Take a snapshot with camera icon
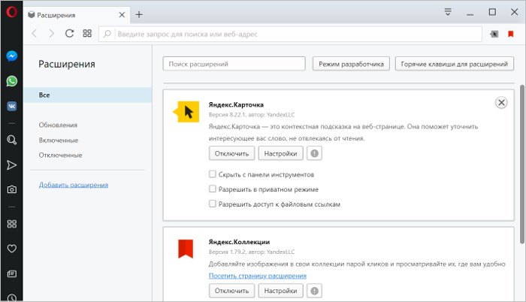The image size is (526, 302). [x=12, y=189]
